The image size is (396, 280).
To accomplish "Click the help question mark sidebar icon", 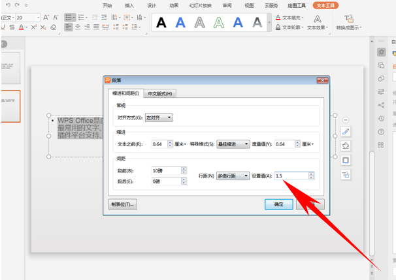I will pos(381,132).
